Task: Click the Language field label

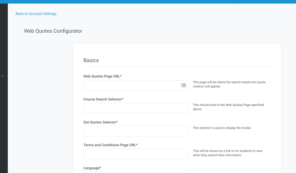Action: click(92, 168)
